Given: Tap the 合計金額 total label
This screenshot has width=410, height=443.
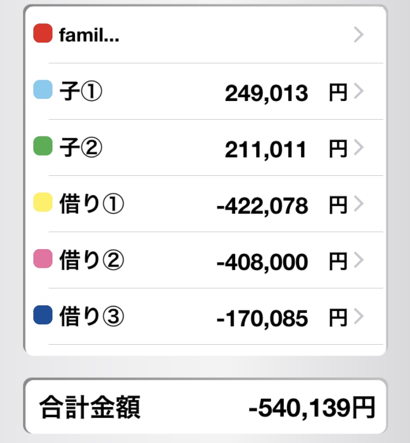Looking at the screenshot, I should point(90,407).
